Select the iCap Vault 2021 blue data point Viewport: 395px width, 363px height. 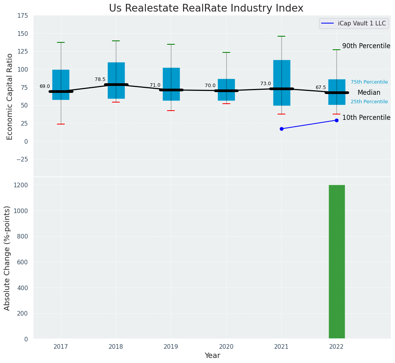(281, 129)
